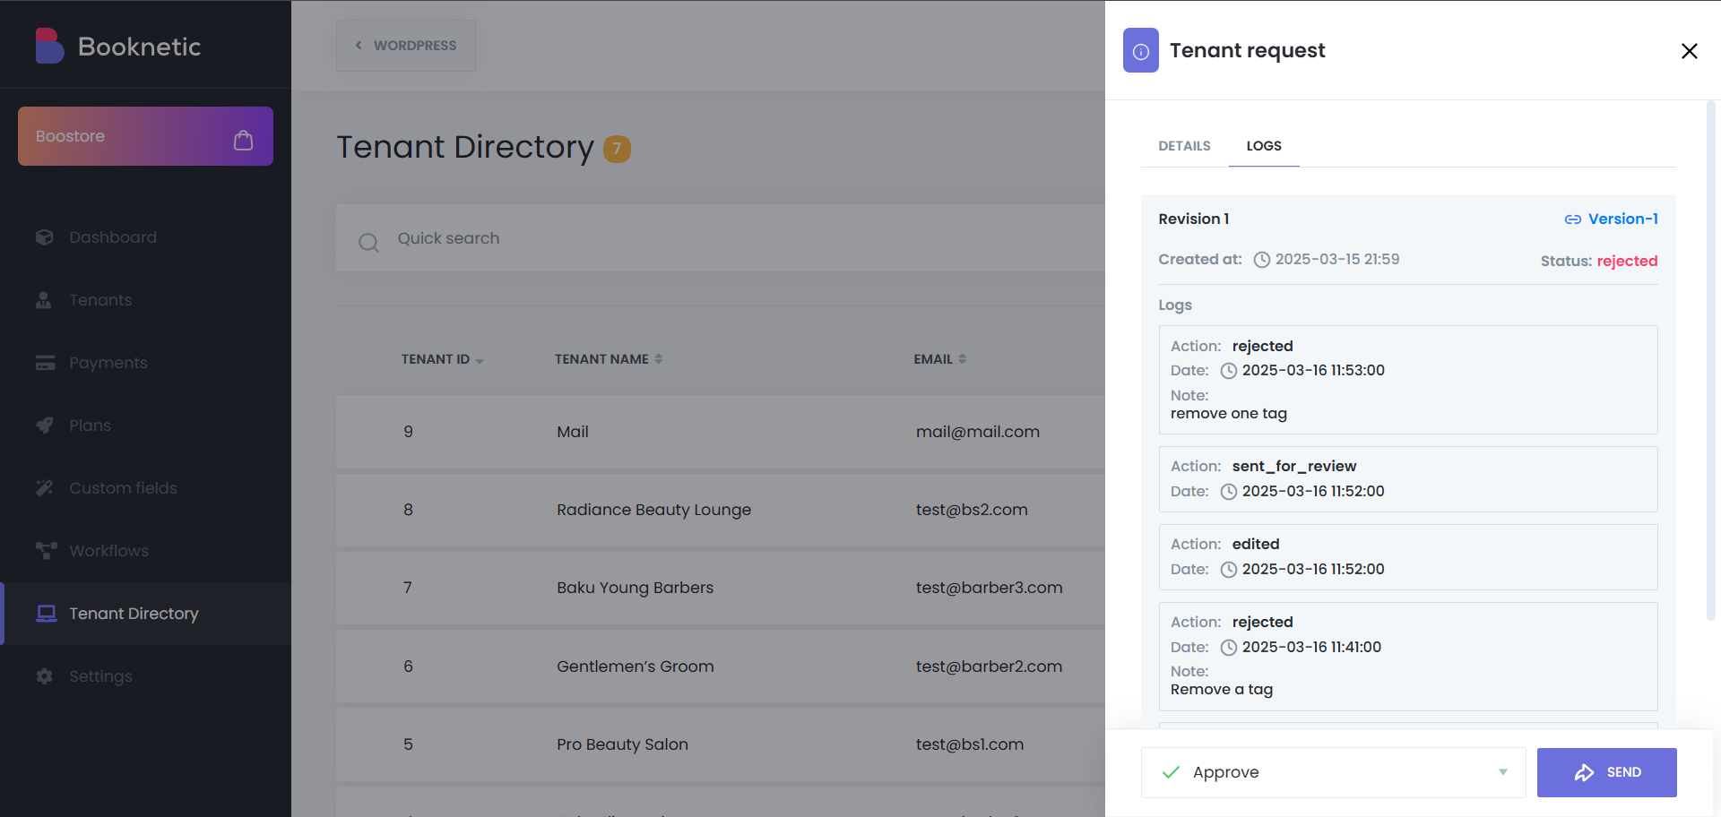
Task: Open the Dashboard menu item
Action: [145, 237]
